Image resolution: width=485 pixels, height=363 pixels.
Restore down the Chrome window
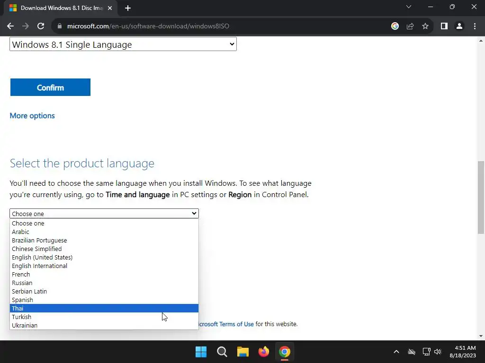click(452, 7)
